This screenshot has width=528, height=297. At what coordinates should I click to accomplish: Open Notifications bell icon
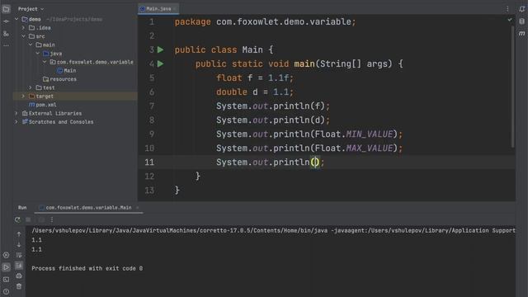point(521,9)
